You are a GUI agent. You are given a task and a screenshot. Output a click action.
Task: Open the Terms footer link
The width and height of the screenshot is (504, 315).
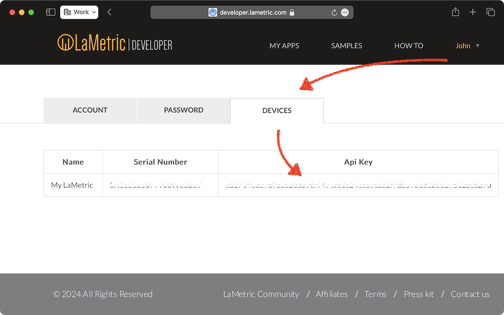tap(375, 294)
